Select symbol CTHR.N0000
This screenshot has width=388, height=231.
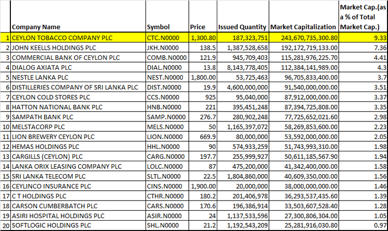click(167, 196)
